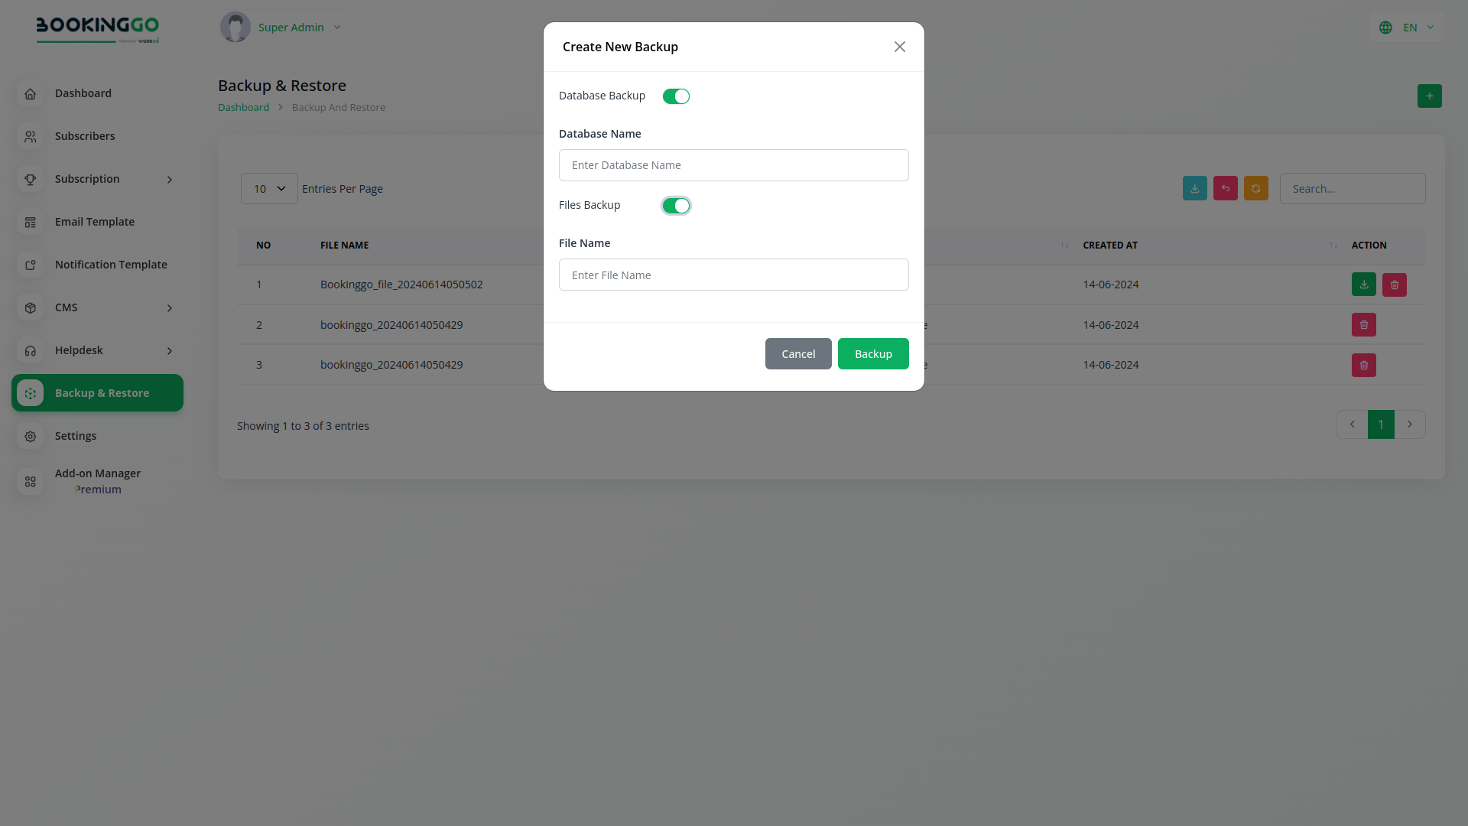The width and height of the screenshot is (1468, 826).
Task: Cancel the Create New Backup dialog
Action: pos(797,354)
